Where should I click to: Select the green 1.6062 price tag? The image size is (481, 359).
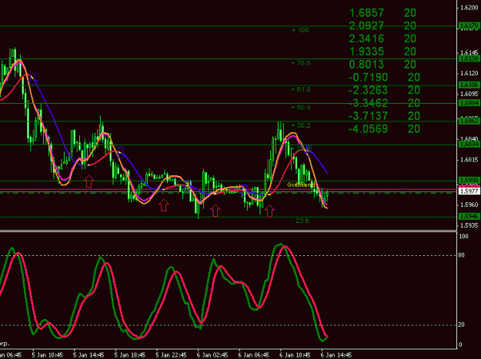[469, 121]
